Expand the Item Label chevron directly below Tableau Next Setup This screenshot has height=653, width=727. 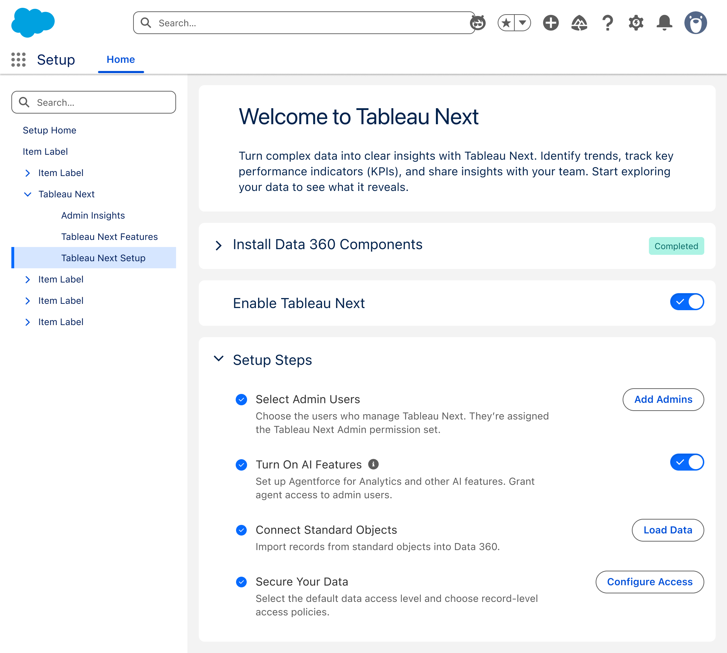tap(28, 280)
